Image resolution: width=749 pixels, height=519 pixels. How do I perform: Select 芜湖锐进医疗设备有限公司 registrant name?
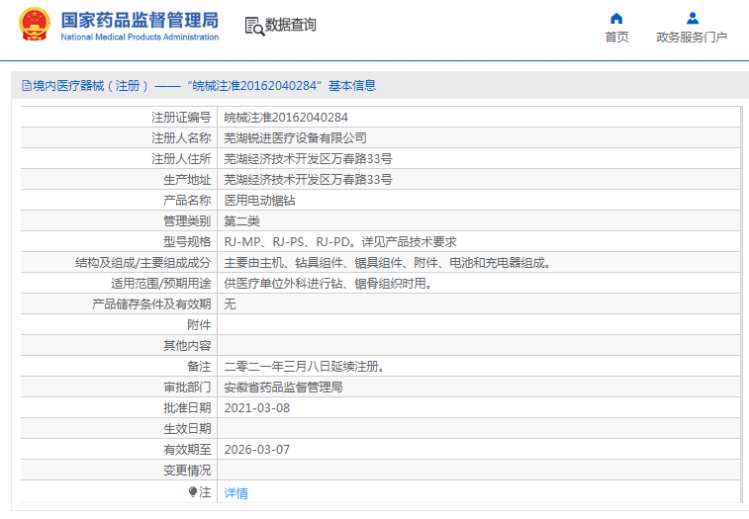coord(295,138)
